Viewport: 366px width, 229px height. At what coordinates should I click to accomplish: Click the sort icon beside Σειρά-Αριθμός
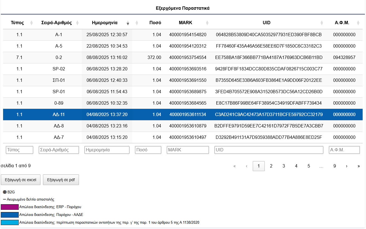tap(77, 23)
